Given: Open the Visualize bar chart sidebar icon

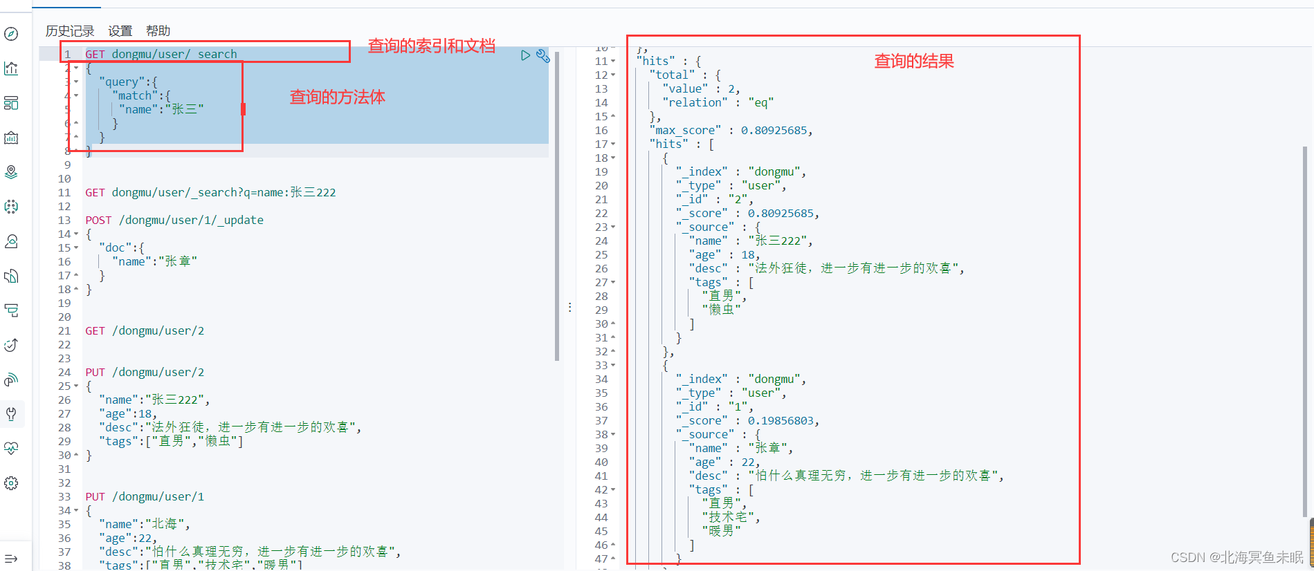Looking at the screenshot, I should 11,68.
